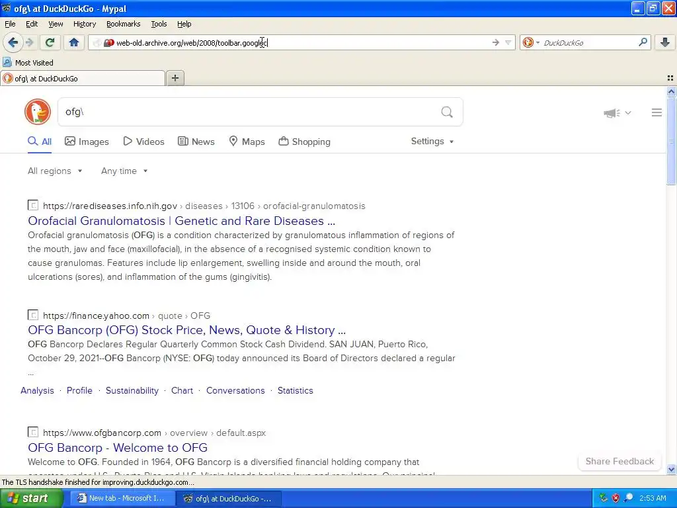Click the 2:53 AM system clock

(653, 499)
